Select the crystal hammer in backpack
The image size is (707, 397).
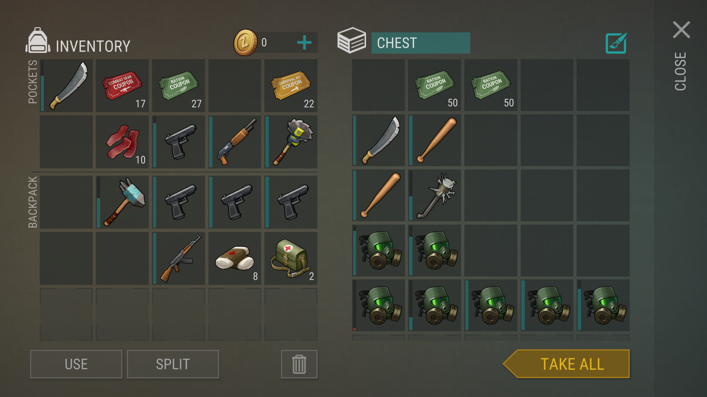click(122, 202)
